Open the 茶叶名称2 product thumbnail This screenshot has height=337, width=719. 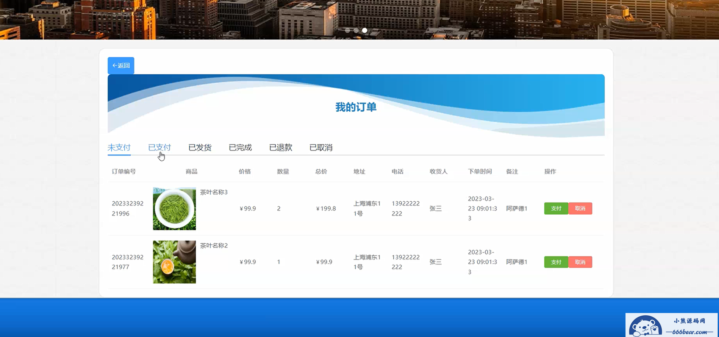coord(174,262)
